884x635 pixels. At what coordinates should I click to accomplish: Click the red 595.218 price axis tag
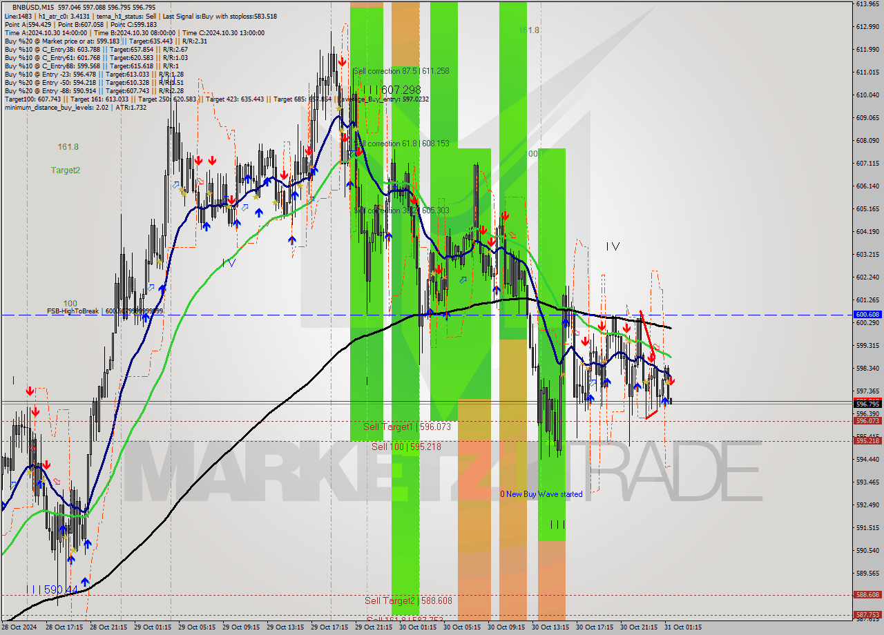click(x=868, y=440)
